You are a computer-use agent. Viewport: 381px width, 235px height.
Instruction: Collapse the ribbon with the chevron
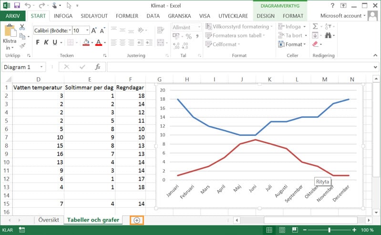pos(375,55)
